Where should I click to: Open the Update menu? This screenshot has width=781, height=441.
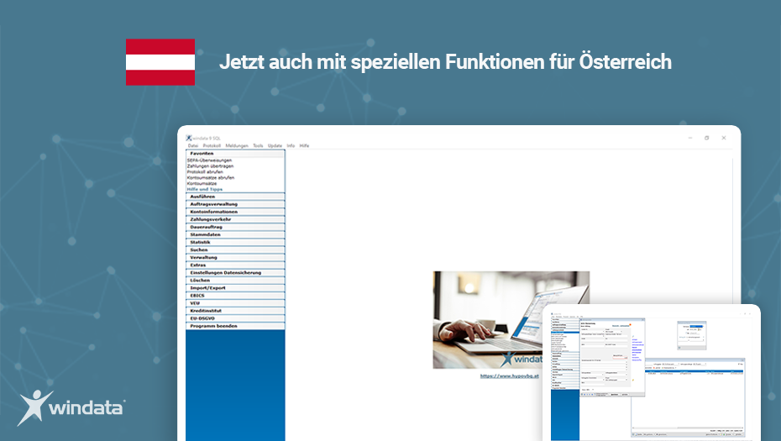click(275, 145)
